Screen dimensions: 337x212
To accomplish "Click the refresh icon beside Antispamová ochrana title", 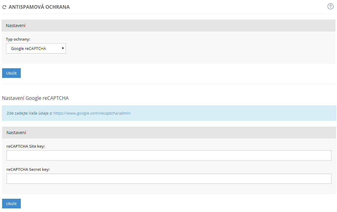I will [4, 7].
